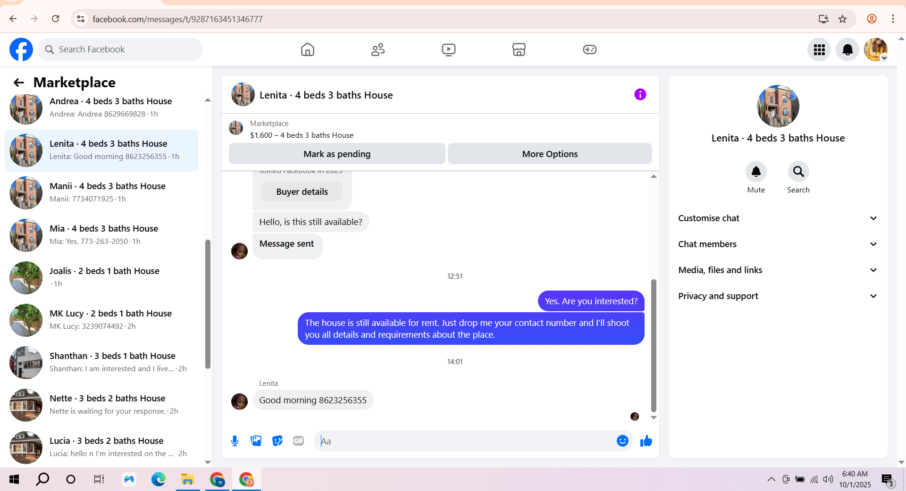Image resolution: width=906 pixels, height=491 pixels.
Task: Open the Windows Start menu
Action: tap(14, 479)
